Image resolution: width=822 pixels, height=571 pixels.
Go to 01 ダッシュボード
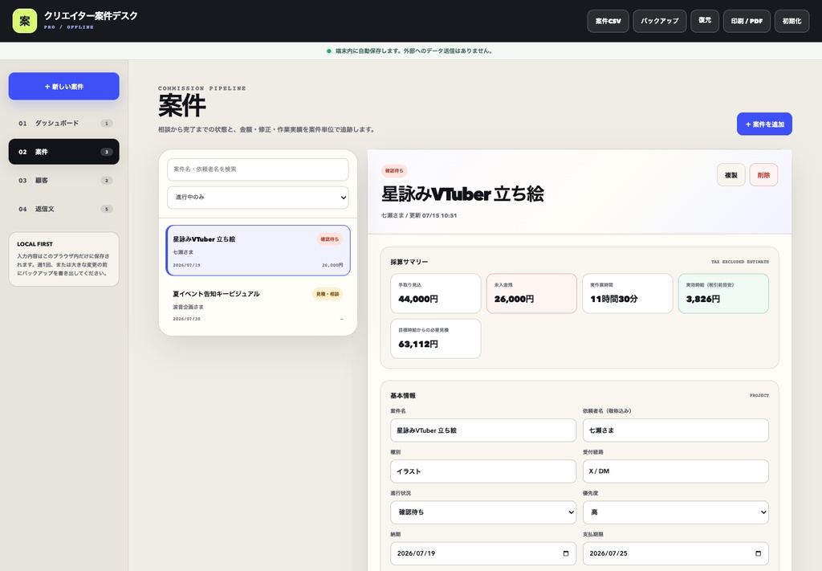pyautogui.click(x=64, y=123)
